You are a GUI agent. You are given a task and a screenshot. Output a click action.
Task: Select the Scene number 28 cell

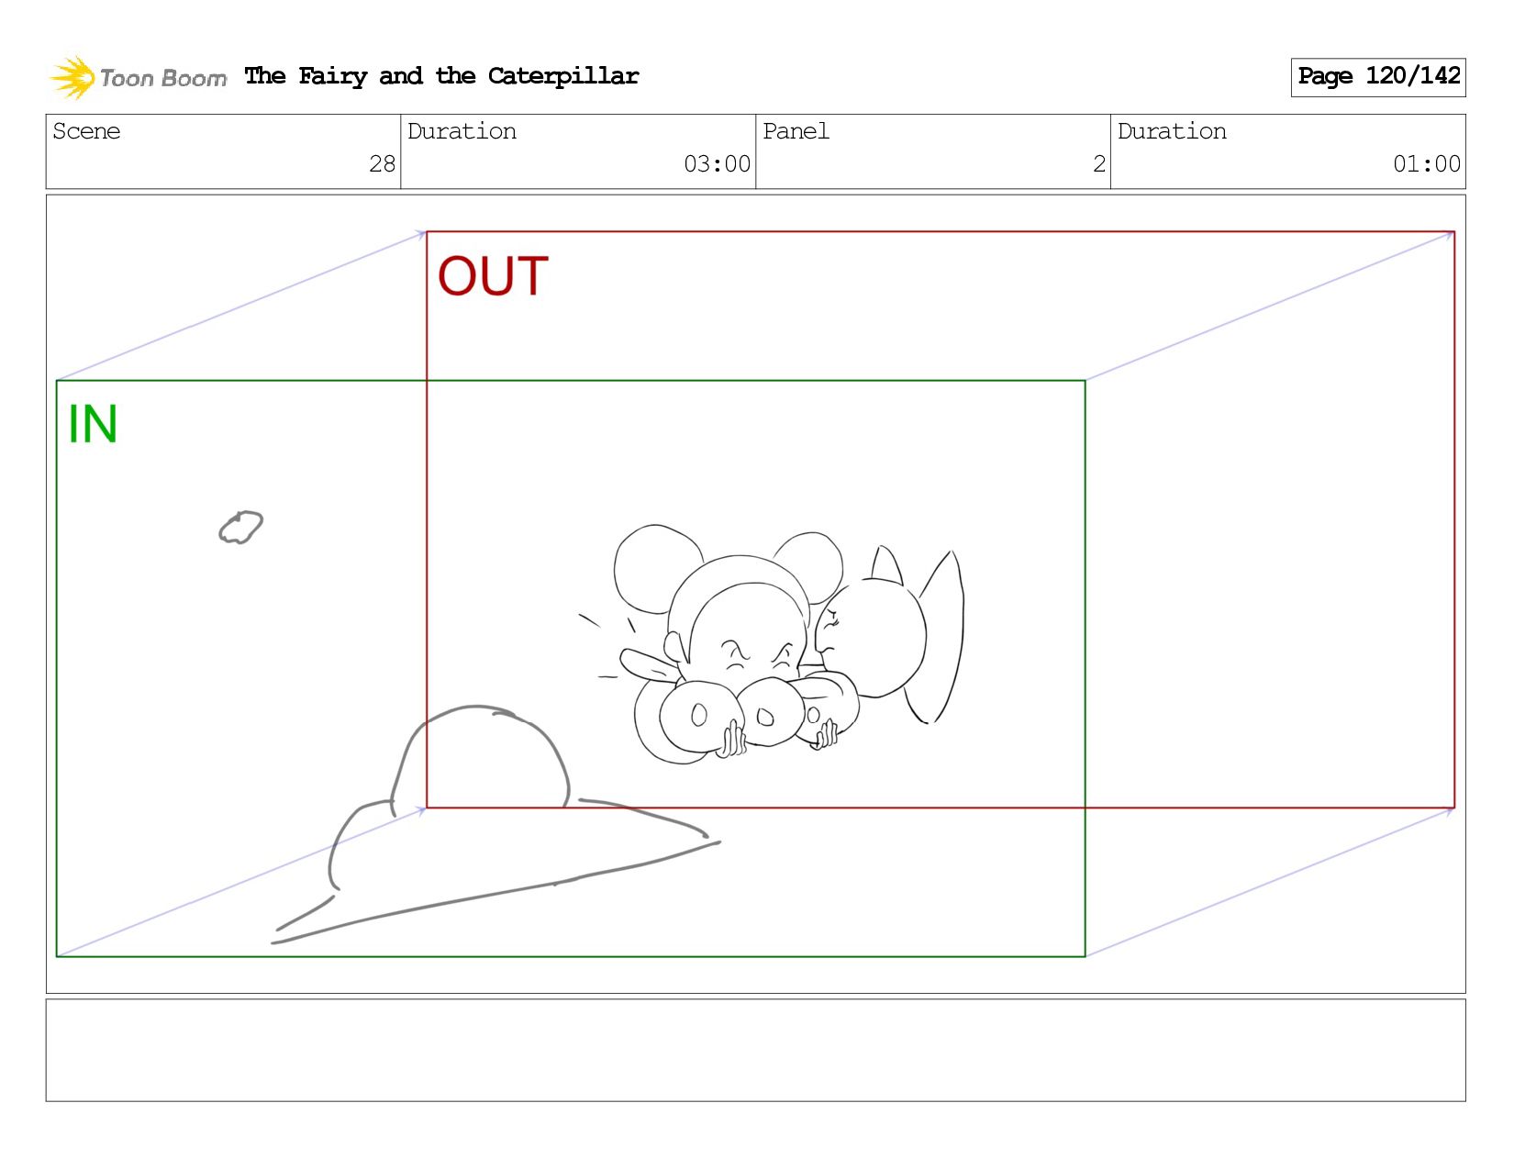pos(223,151)
